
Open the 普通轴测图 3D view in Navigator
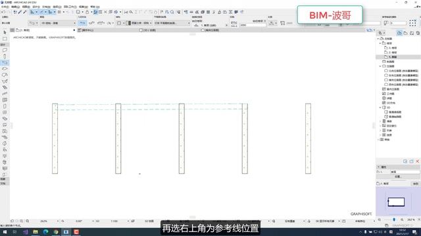tap(393, 117)
